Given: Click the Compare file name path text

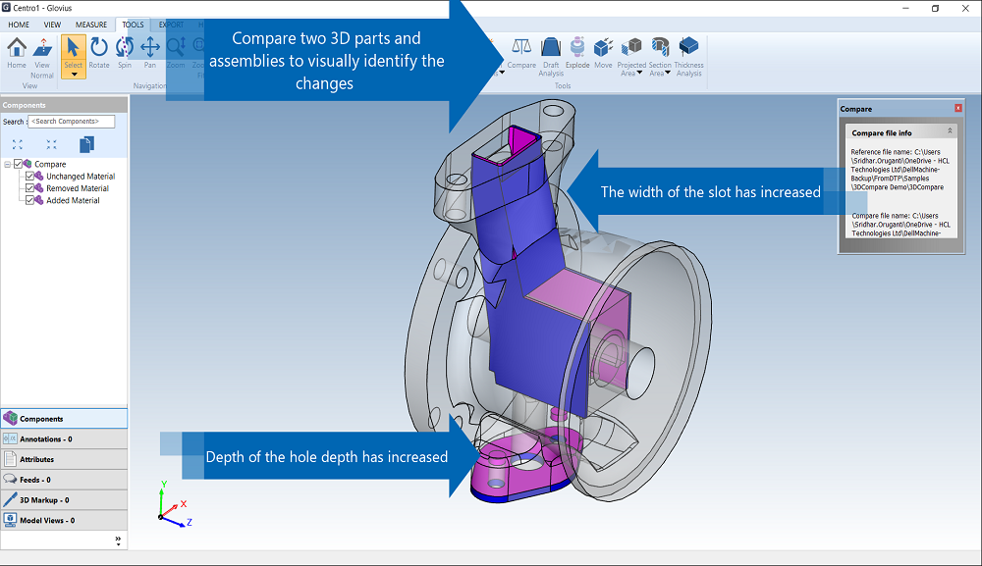Looking at the screenshot, I should pyautogui.click(x=900, y=225).
